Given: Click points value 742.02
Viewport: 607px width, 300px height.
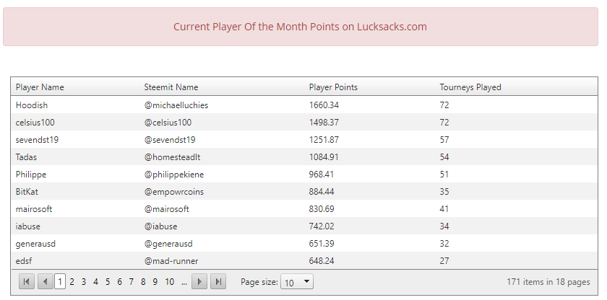Looking at the screenshot, I should [x=322, y=226].
